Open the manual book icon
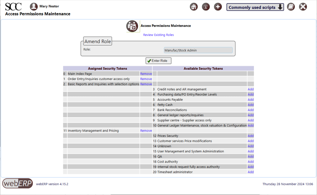317x195 pixels. (x=291, y=7)
